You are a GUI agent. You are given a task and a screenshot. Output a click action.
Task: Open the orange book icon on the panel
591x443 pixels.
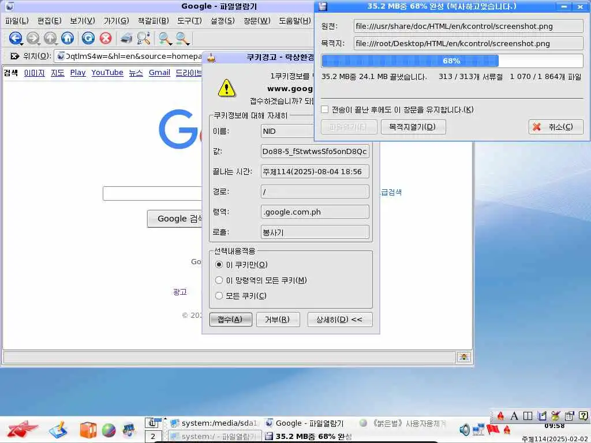click(88, 430)
